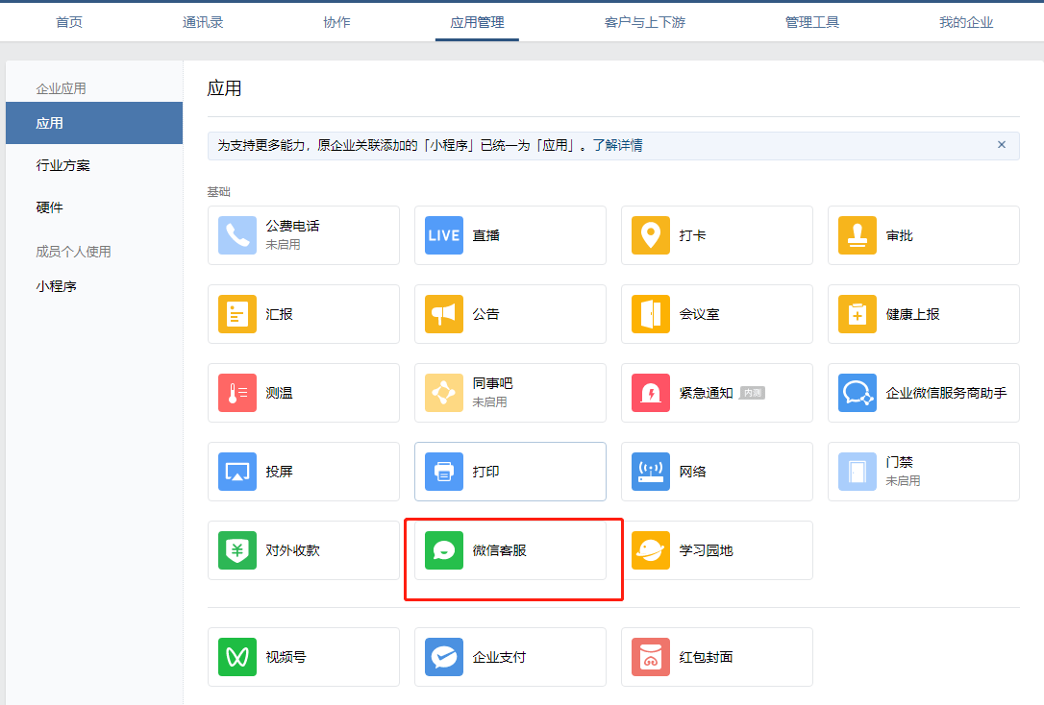Screen dimensions: 1044x705
Task: Click the 视频号 green icon
Action: [x=237, y=657]
